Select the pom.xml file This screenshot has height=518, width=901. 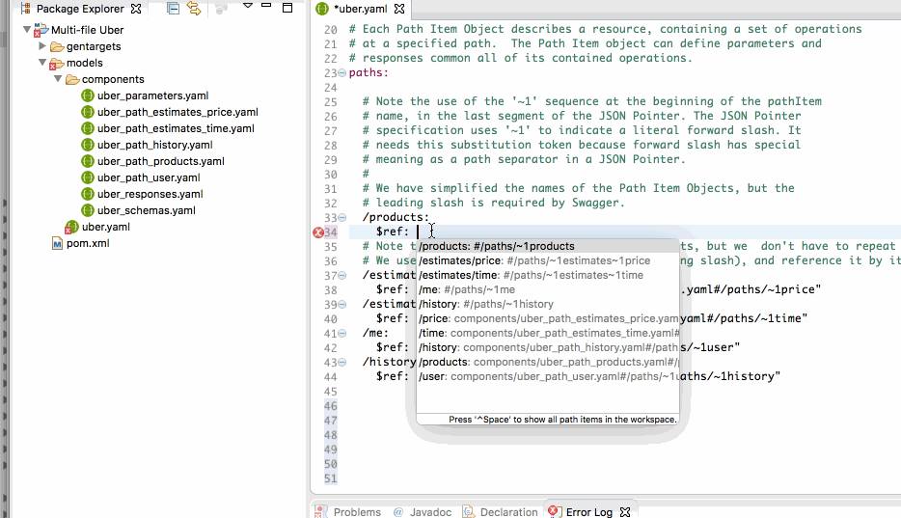tap(88, 243)
